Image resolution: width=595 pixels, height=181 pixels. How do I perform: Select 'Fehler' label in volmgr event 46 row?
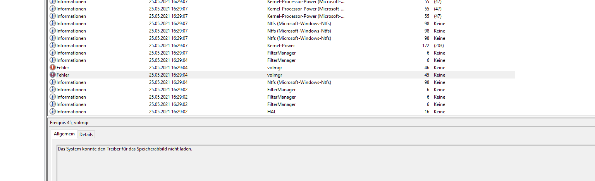(63, 68)
